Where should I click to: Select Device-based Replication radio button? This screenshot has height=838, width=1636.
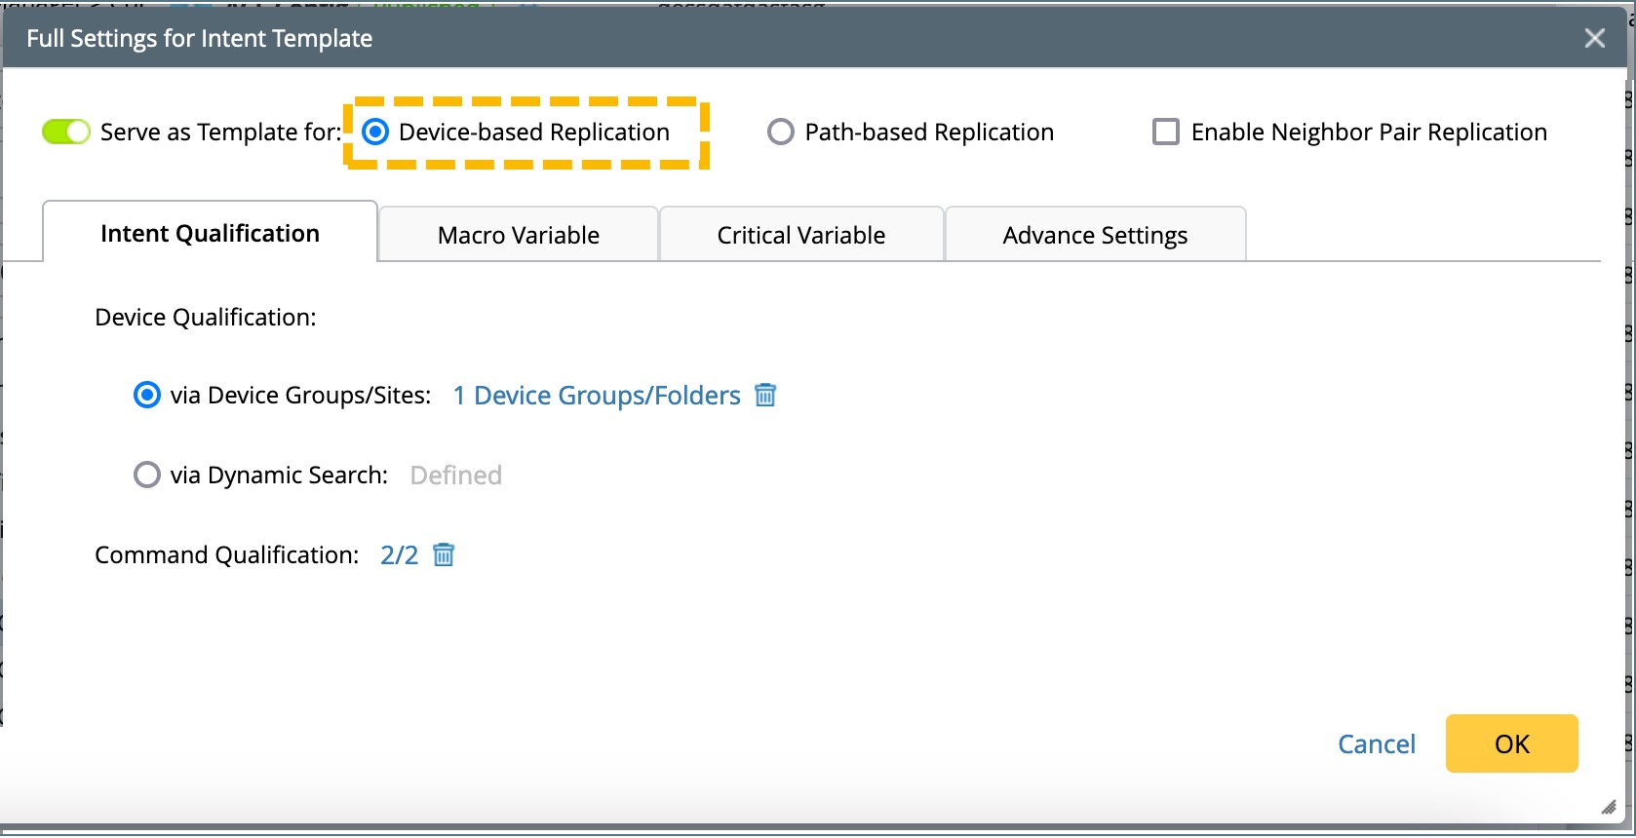tap(375, 132)
